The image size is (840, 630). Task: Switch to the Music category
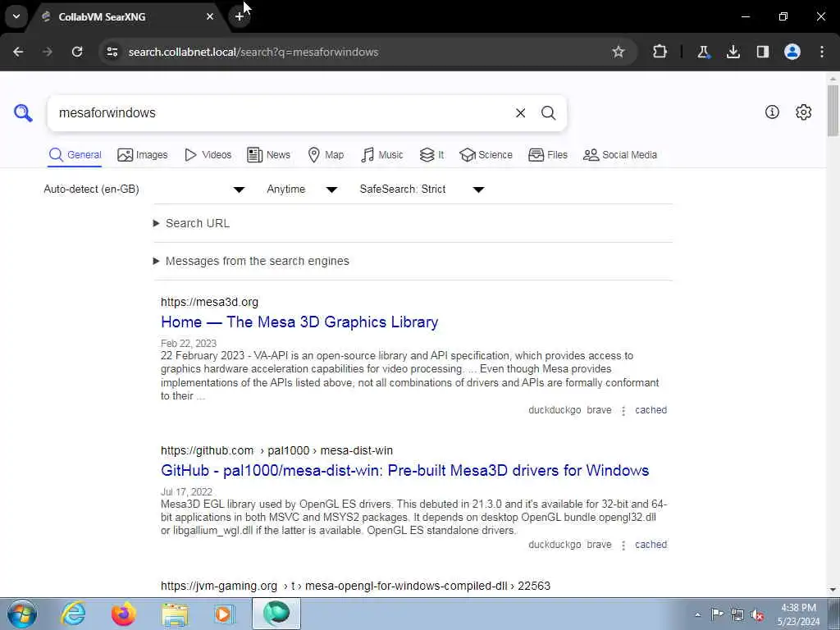pos(382,155)
